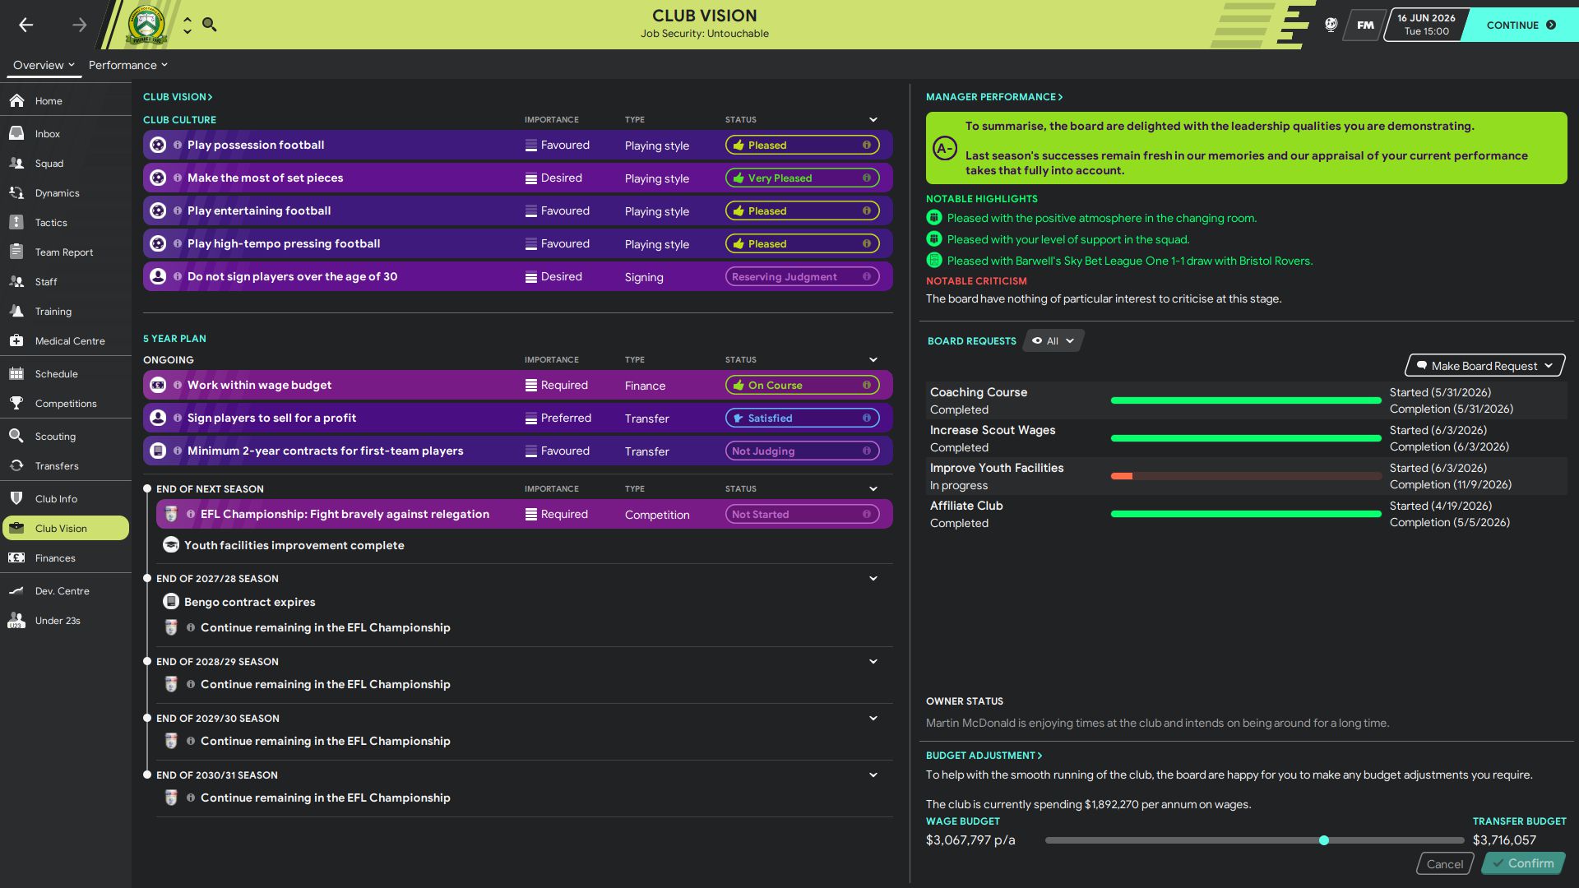1579x888 pixels.
Task: Click the On Course status pill
Action: pyautogui.click(x=802, y=385)
